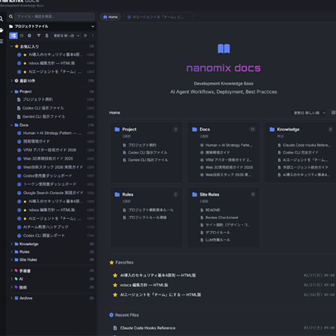Image resolution: width=336 pixels, height=336 pixels.
Task: Open Review Checksheet in the Site Rules card
Action: (x=222, y=218)
